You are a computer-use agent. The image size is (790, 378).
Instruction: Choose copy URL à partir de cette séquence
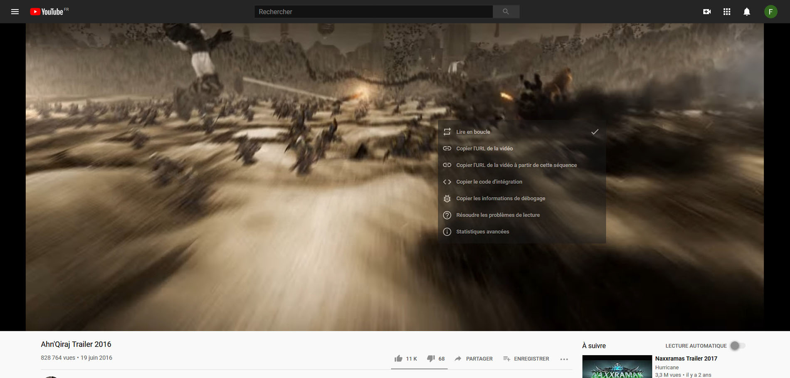522,165
